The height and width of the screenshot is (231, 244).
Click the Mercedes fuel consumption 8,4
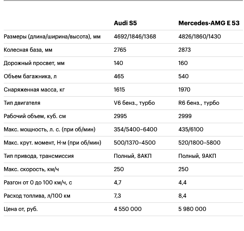[182, 196]
